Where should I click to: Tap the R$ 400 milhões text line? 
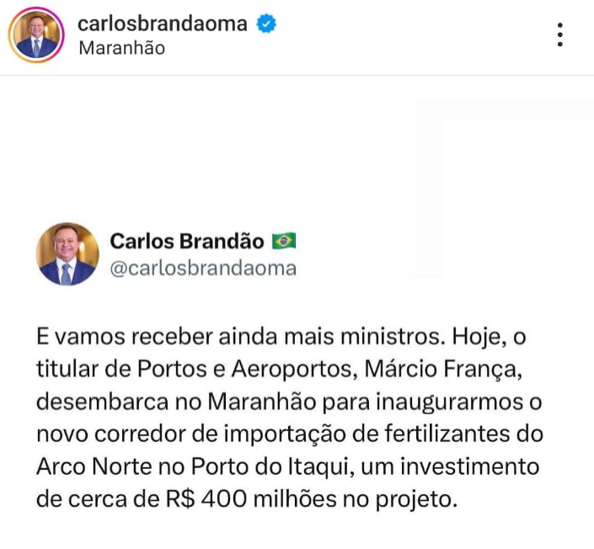pyautogui.click(x=247, y=499)
